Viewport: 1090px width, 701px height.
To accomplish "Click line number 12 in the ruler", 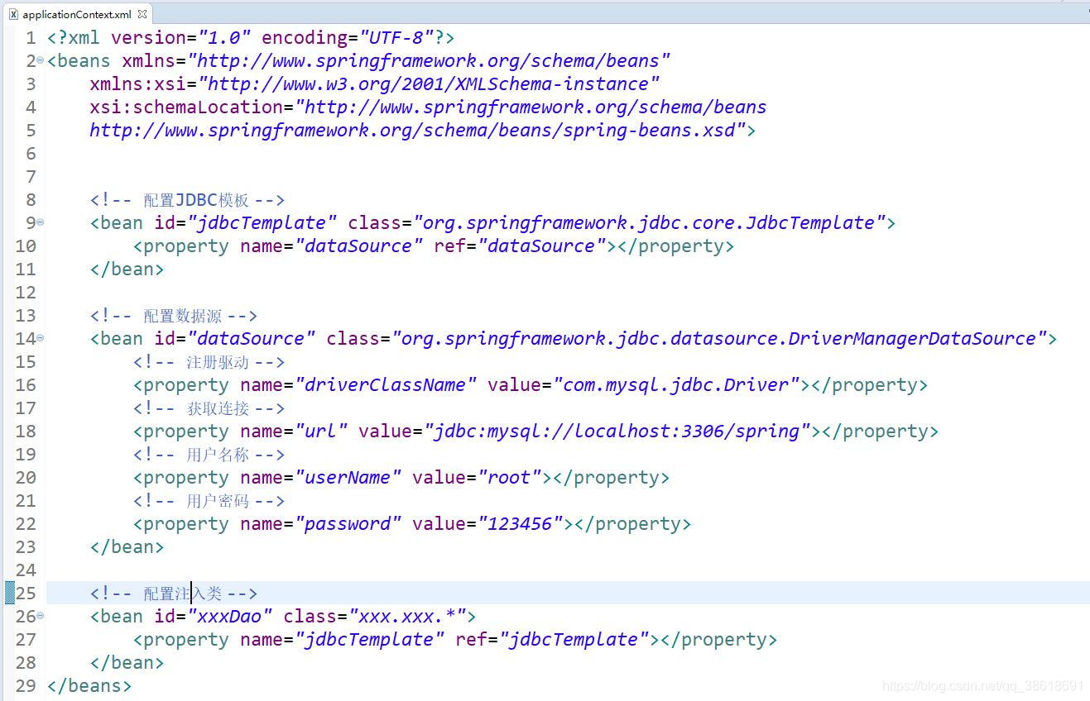I will click(x=26, y=293).
